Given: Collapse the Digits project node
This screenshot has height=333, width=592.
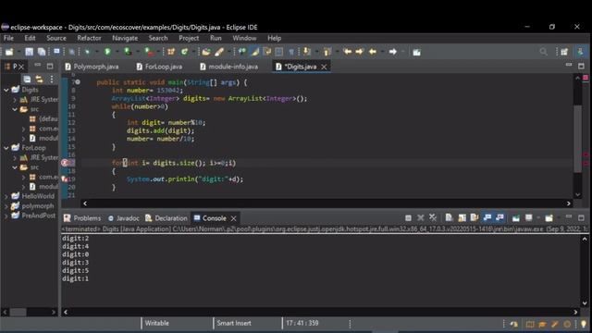Looking at the screenshot, I should (x=6, y=90).
